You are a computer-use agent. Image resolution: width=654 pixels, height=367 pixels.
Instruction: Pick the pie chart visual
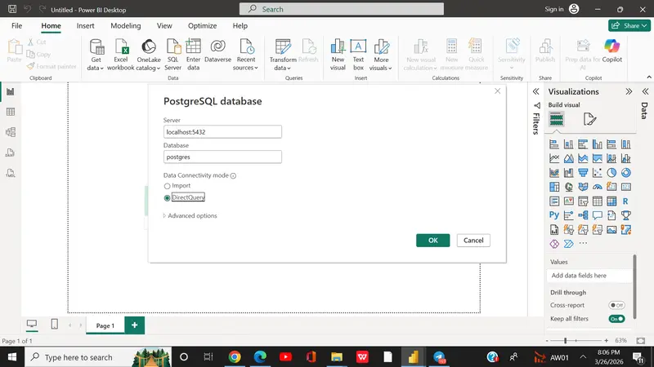(611, 173)
